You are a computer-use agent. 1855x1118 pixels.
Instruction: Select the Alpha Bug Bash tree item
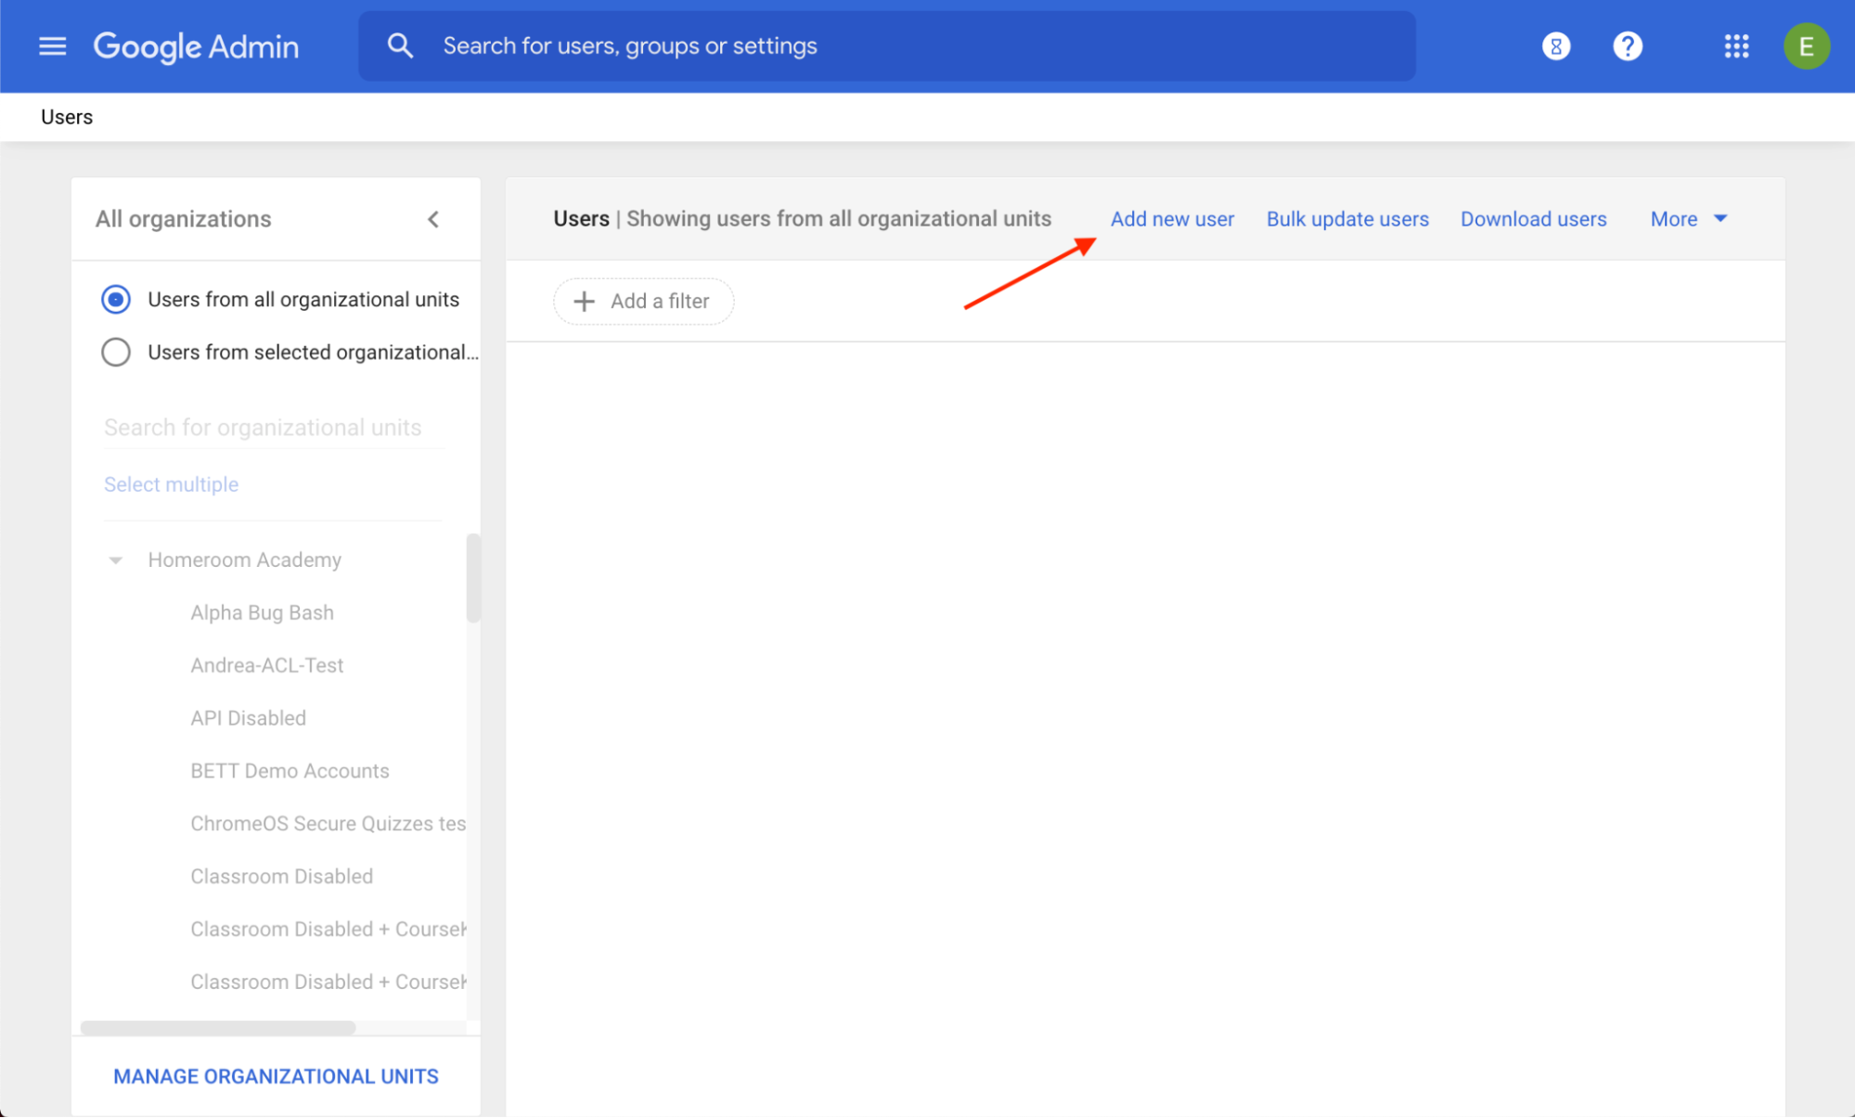[261, 612]
